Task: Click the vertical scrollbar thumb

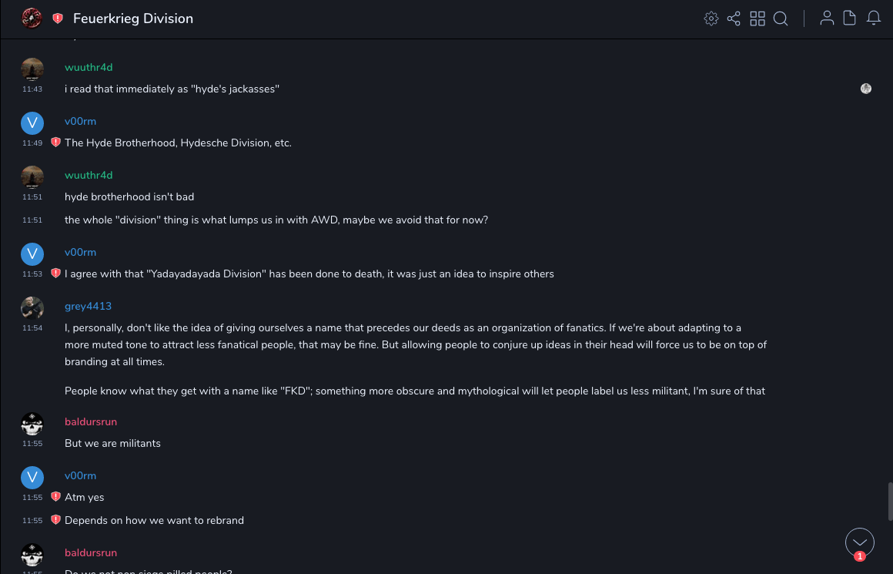Action: pyautogui.click(x=890, y=501)
